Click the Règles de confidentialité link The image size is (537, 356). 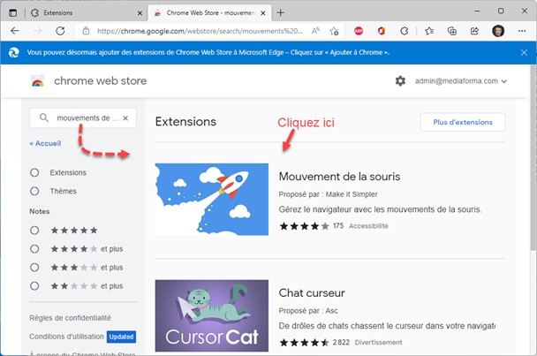click(x=70, y=317)
